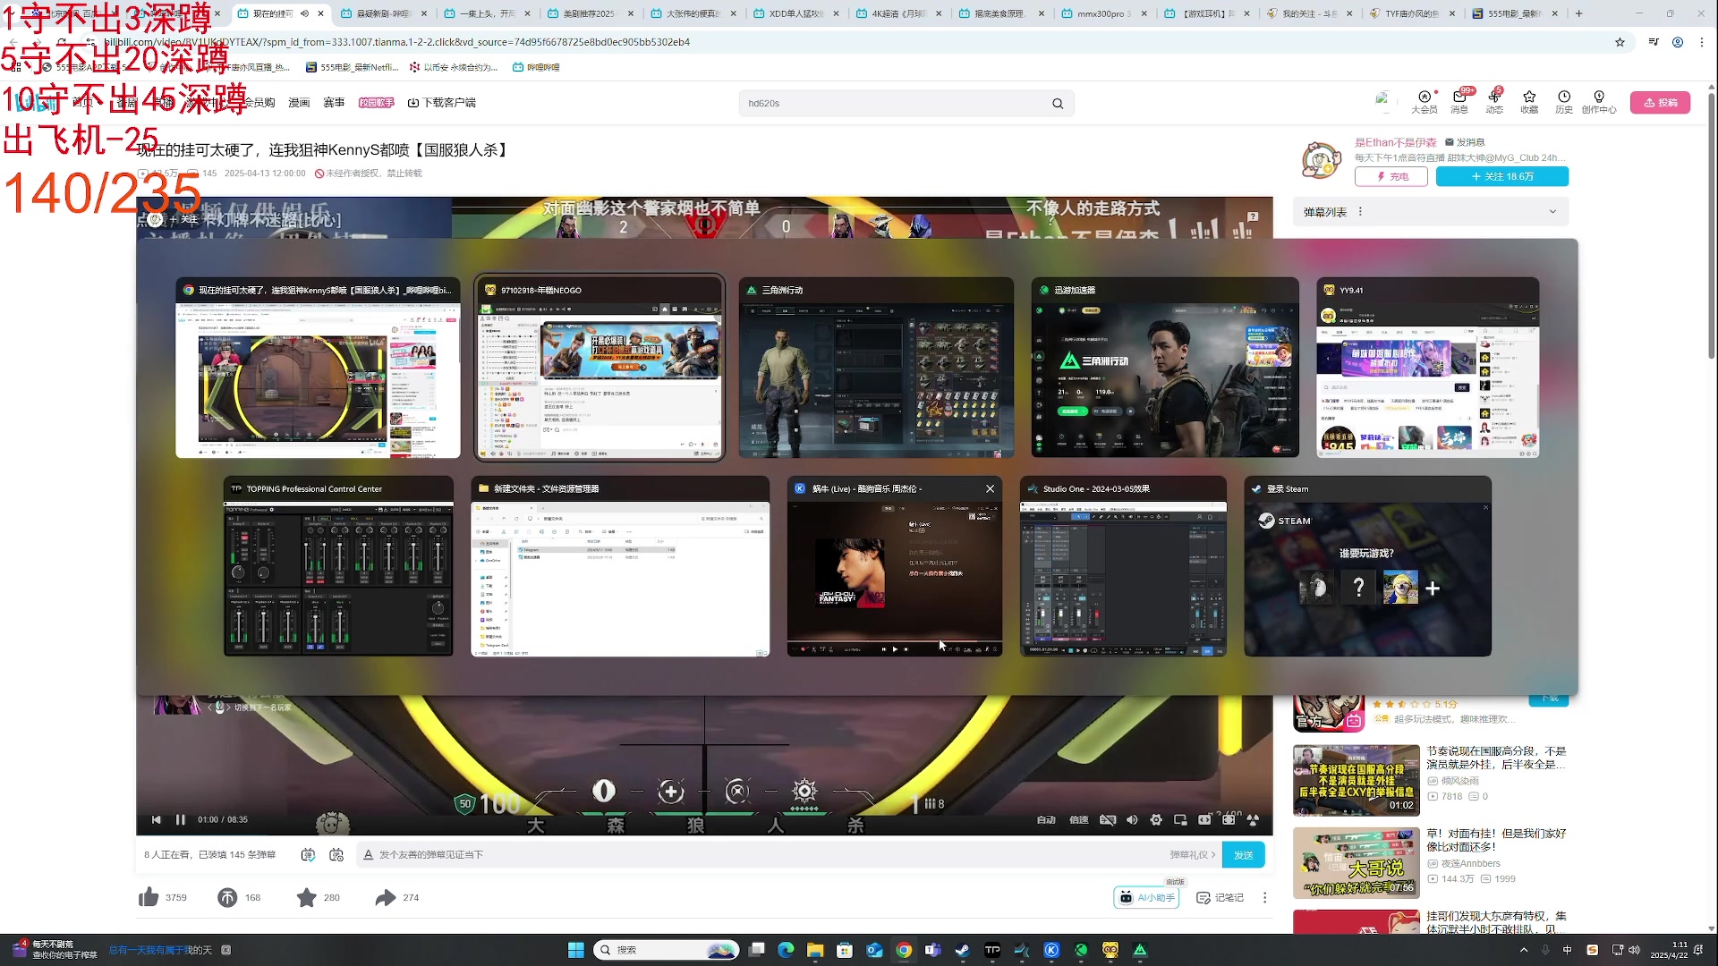
Task: Open the 倍速 playback speed menu
Action: [1079, 819]
